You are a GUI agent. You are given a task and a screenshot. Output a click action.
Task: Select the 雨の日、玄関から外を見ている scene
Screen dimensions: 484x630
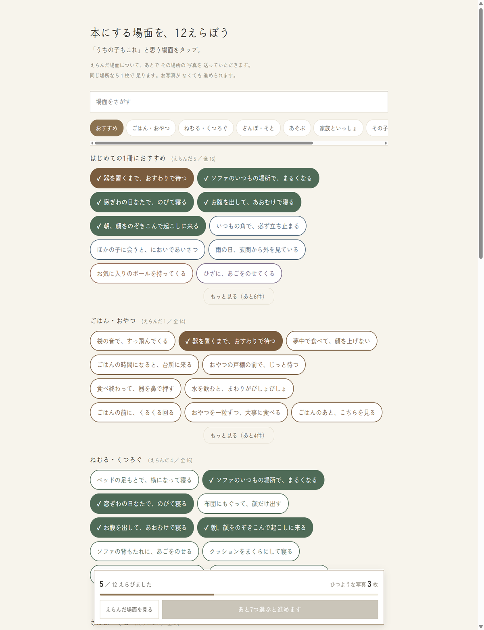pyautogui.click(x=257, y=250)
